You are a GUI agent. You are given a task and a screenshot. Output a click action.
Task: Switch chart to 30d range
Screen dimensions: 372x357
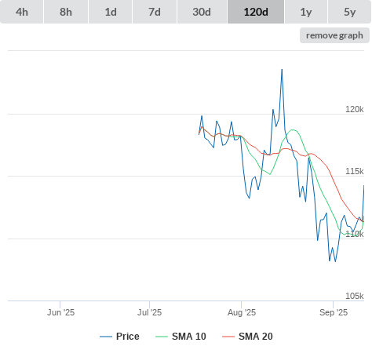(x=202, y=12)
